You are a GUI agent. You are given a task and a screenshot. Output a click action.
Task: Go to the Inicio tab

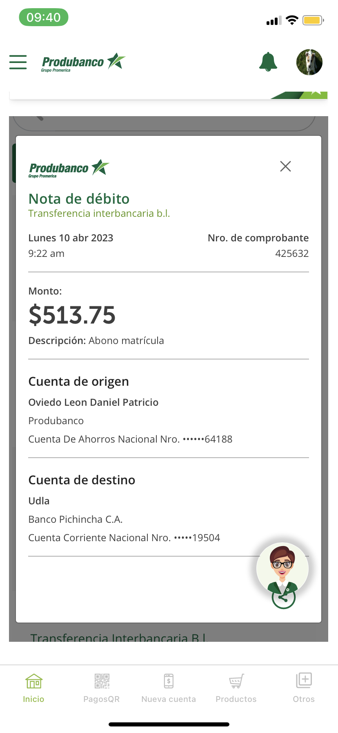33,688
